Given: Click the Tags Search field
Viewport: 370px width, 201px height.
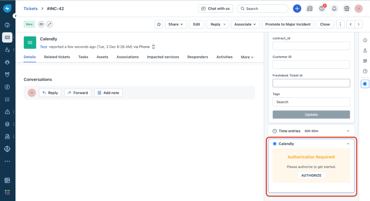Looking at the screenshot, I should click(311, 102).
